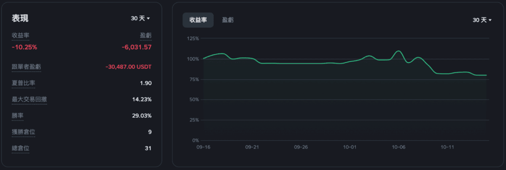Click the 09-16 date on the x-axis
The image size is (506, 170).
point(203,148)
